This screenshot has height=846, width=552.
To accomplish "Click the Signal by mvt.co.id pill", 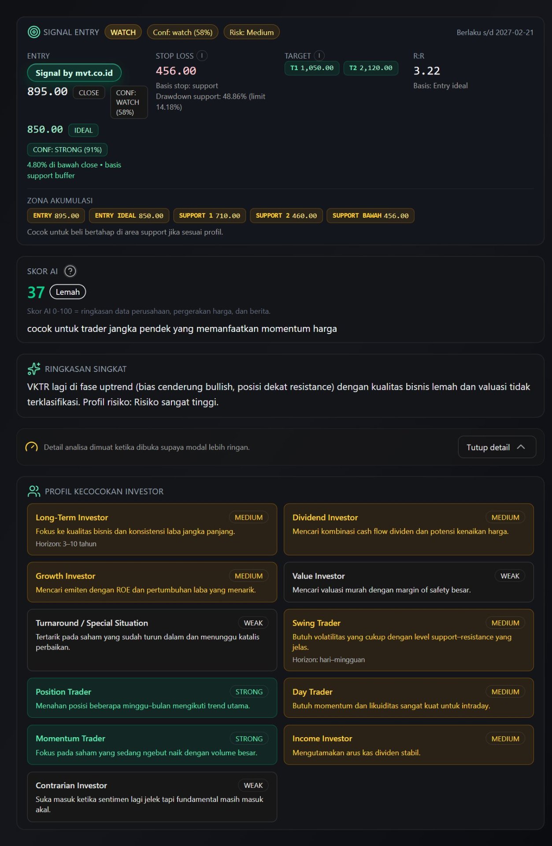I will (x=74, y=73).
